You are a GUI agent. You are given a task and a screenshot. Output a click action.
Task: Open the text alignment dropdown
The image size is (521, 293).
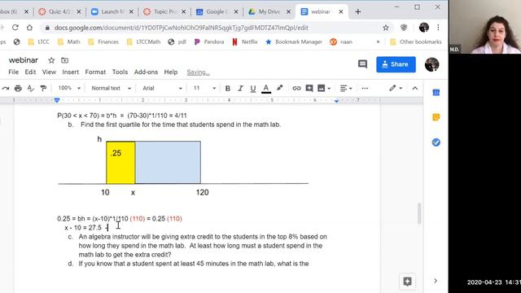click(346, 88)
